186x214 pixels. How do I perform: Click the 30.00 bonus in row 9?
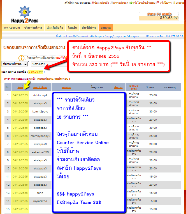153,160
